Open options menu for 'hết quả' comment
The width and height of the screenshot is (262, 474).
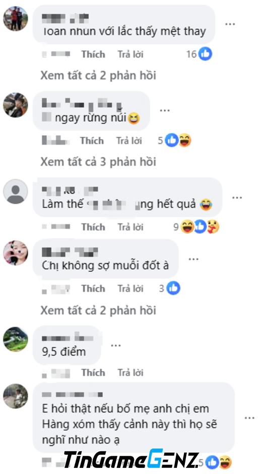point(237,198)
